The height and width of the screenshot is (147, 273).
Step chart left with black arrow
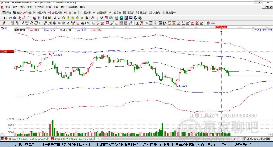point(54,18)
